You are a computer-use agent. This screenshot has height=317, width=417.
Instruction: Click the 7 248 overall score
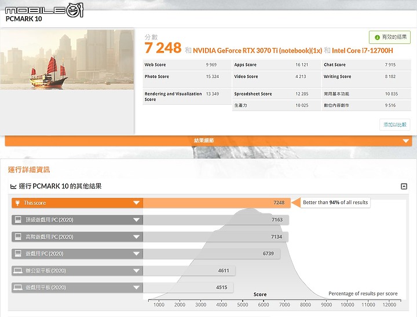163,48
